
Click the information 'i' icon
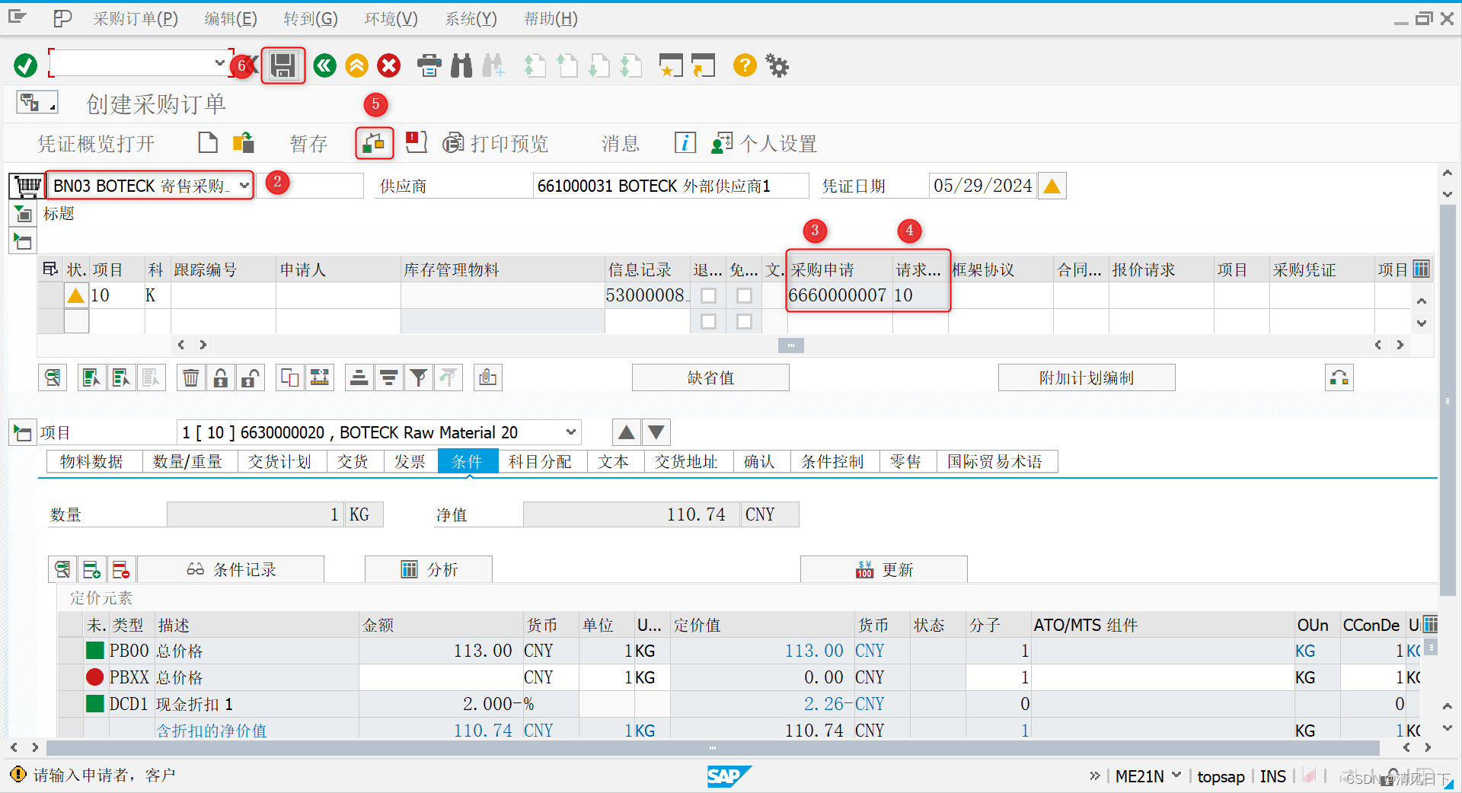(x=685, y=142)
